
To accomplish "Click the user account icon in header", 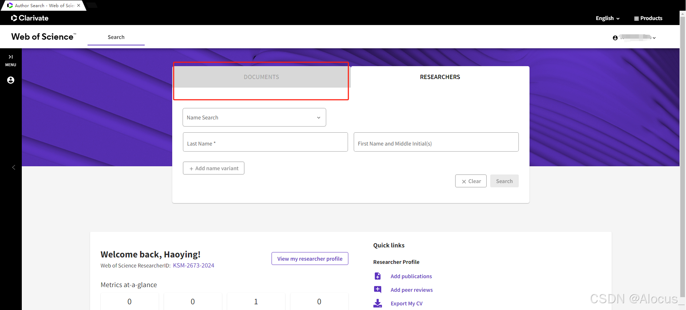I will (615, 38).
